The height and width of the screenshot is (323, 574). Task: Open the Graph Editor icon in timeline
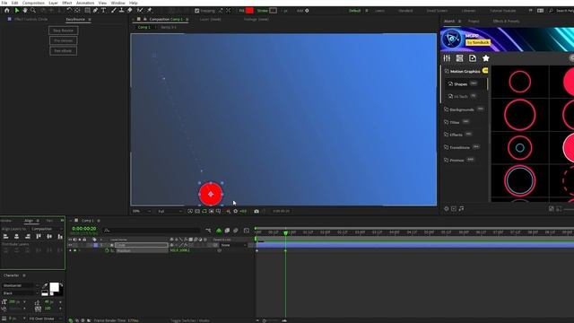[x=247, y=231]
